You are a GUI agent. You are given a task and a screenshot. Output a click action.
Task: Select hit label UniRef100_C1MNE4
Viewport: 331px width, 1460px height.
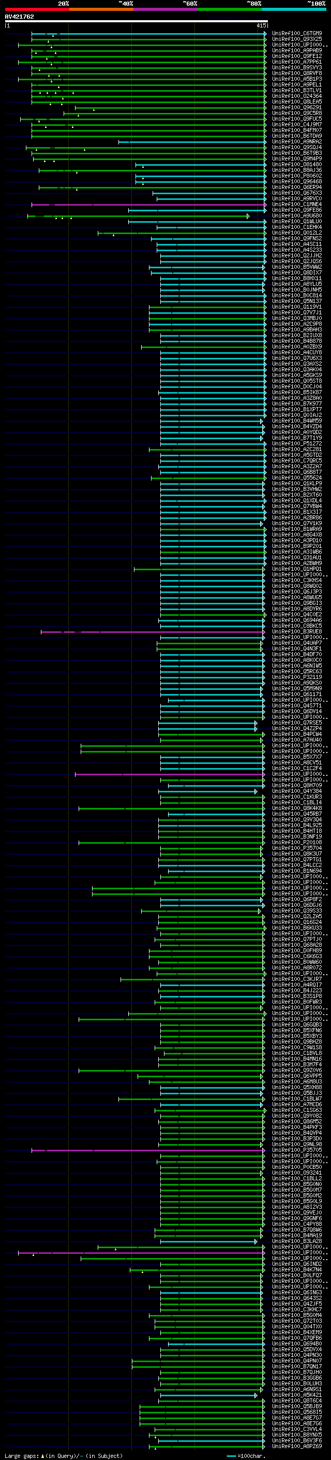click(x=297, y=205)
